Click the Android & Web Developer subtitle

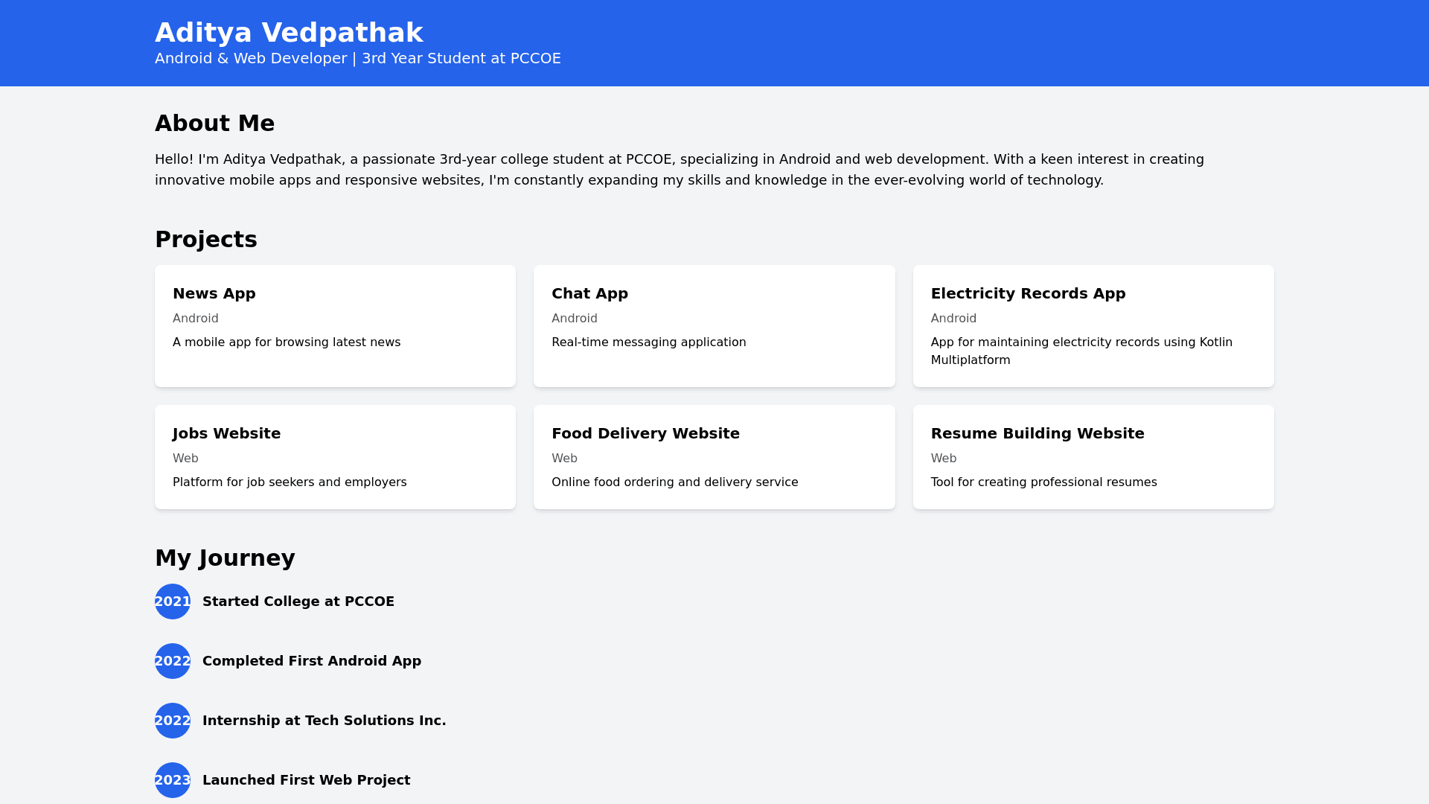point(358,59)
